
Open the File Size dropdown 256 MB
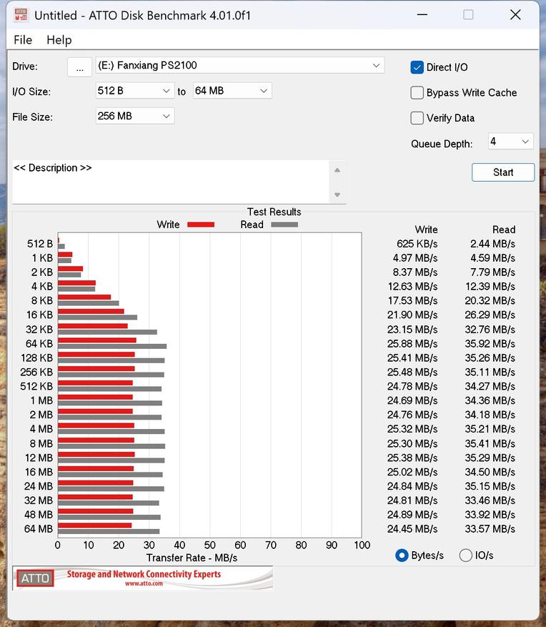pyautogui.click(x=134, y=116)
